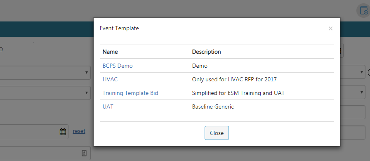Dismiss the Event Template dialog with X
The height and width of the screenshot is (161, 370).
[330, 28]
